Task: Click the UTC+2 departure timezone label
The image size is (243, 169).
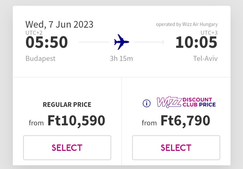Action: click(x=34, y=33)
